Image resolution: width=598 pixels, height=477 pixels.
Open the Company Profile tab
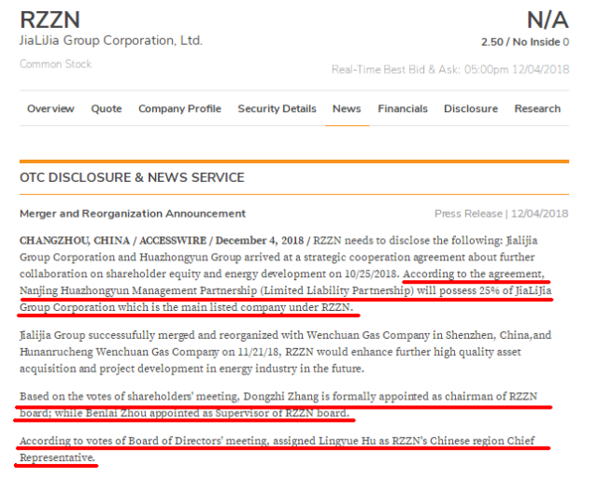pyautogui.click(x=179, y=108)
